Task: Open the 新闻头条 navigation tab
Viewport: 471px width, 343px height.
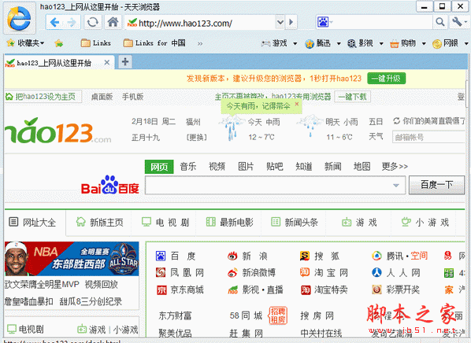Action: coord(295,223)
